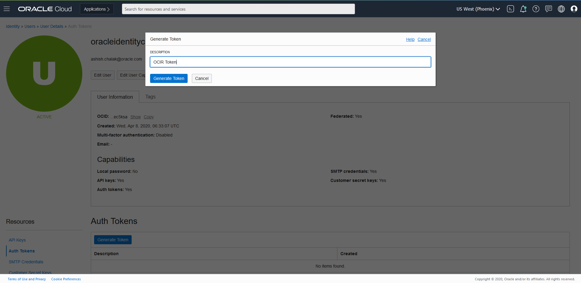The height and width of the screenshot is (283, 581).
Task: Open Cloud Shell terminal icon
Action: [510, 9]
